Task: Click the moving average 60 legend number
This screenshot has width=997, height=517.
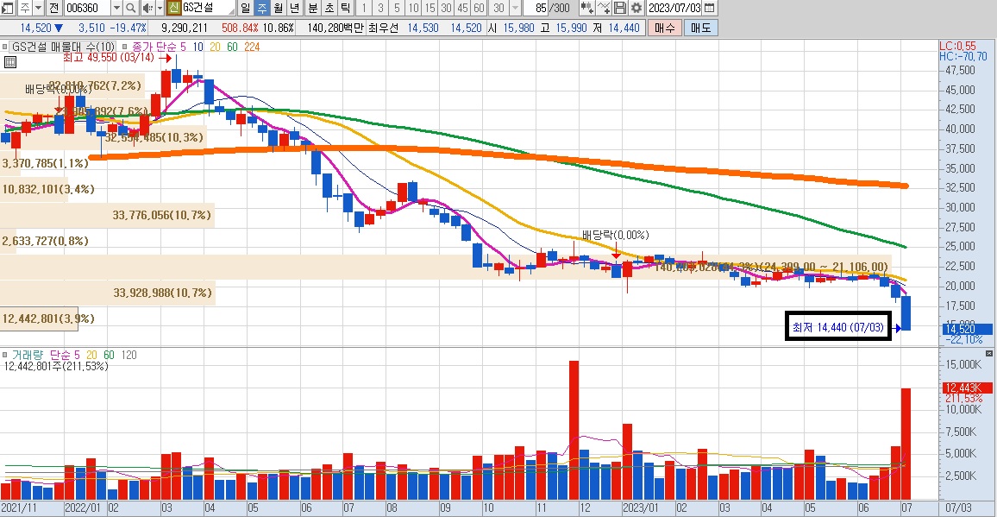Action: point(232,47)
